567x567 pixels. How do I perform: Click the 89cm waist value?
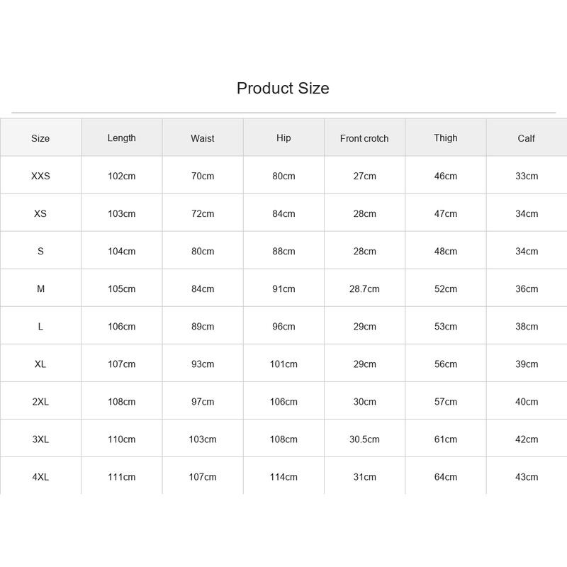[203, 326]
